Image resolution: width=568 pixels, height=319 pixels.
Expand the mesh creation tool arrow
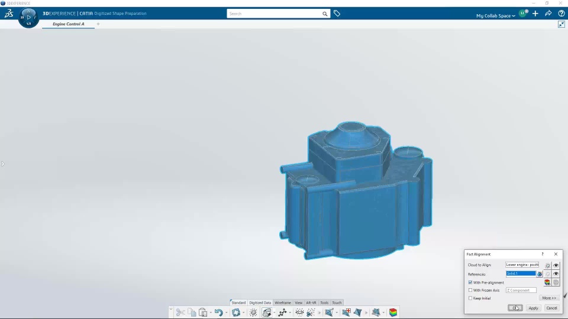337,313
